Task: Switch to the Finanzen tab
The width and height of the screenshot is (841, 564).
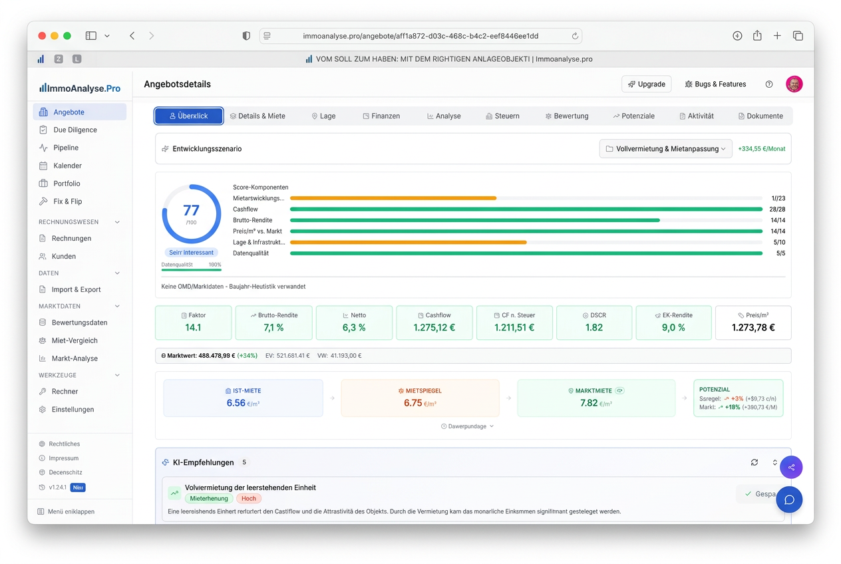Action: click(381, 116)
